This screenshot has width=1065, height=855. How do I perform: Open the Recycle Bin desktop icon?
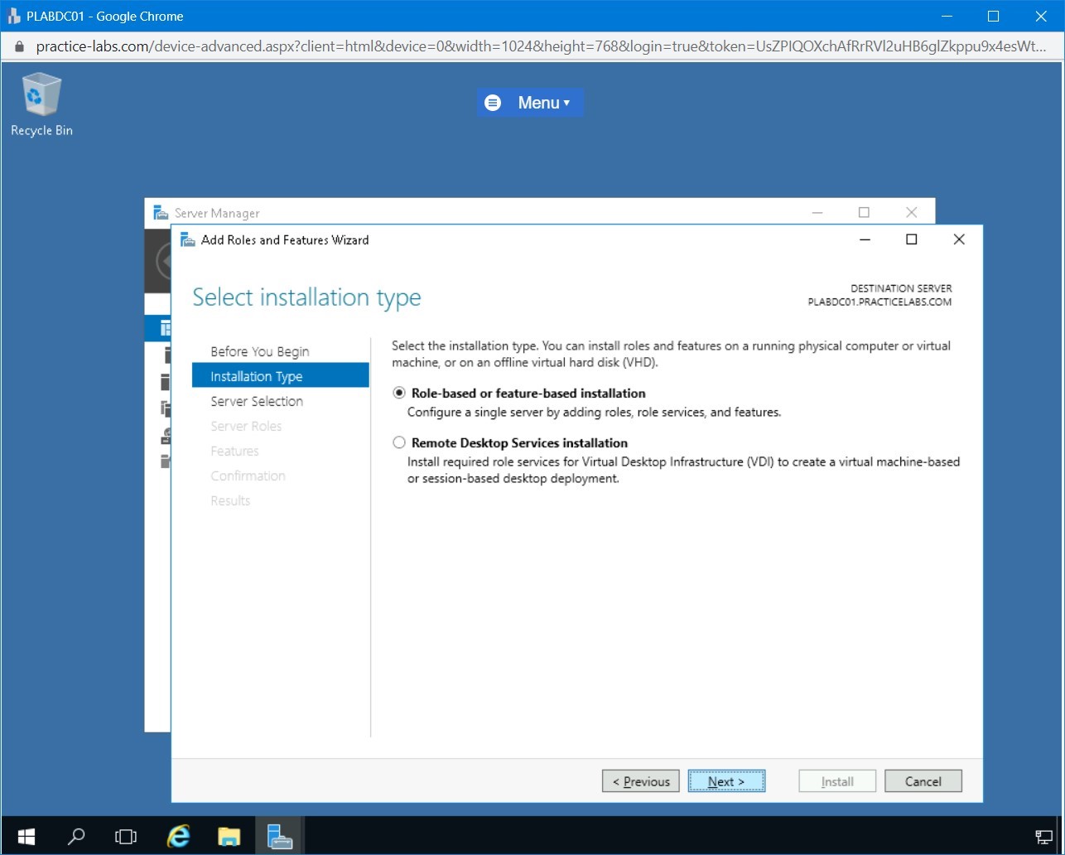click(41, 104)
